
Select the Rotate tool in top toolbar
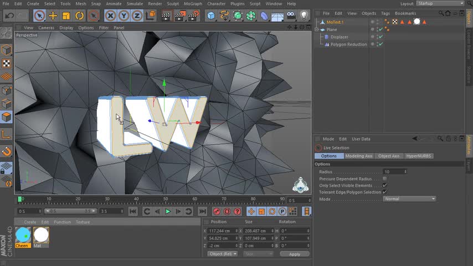point(80,16)
